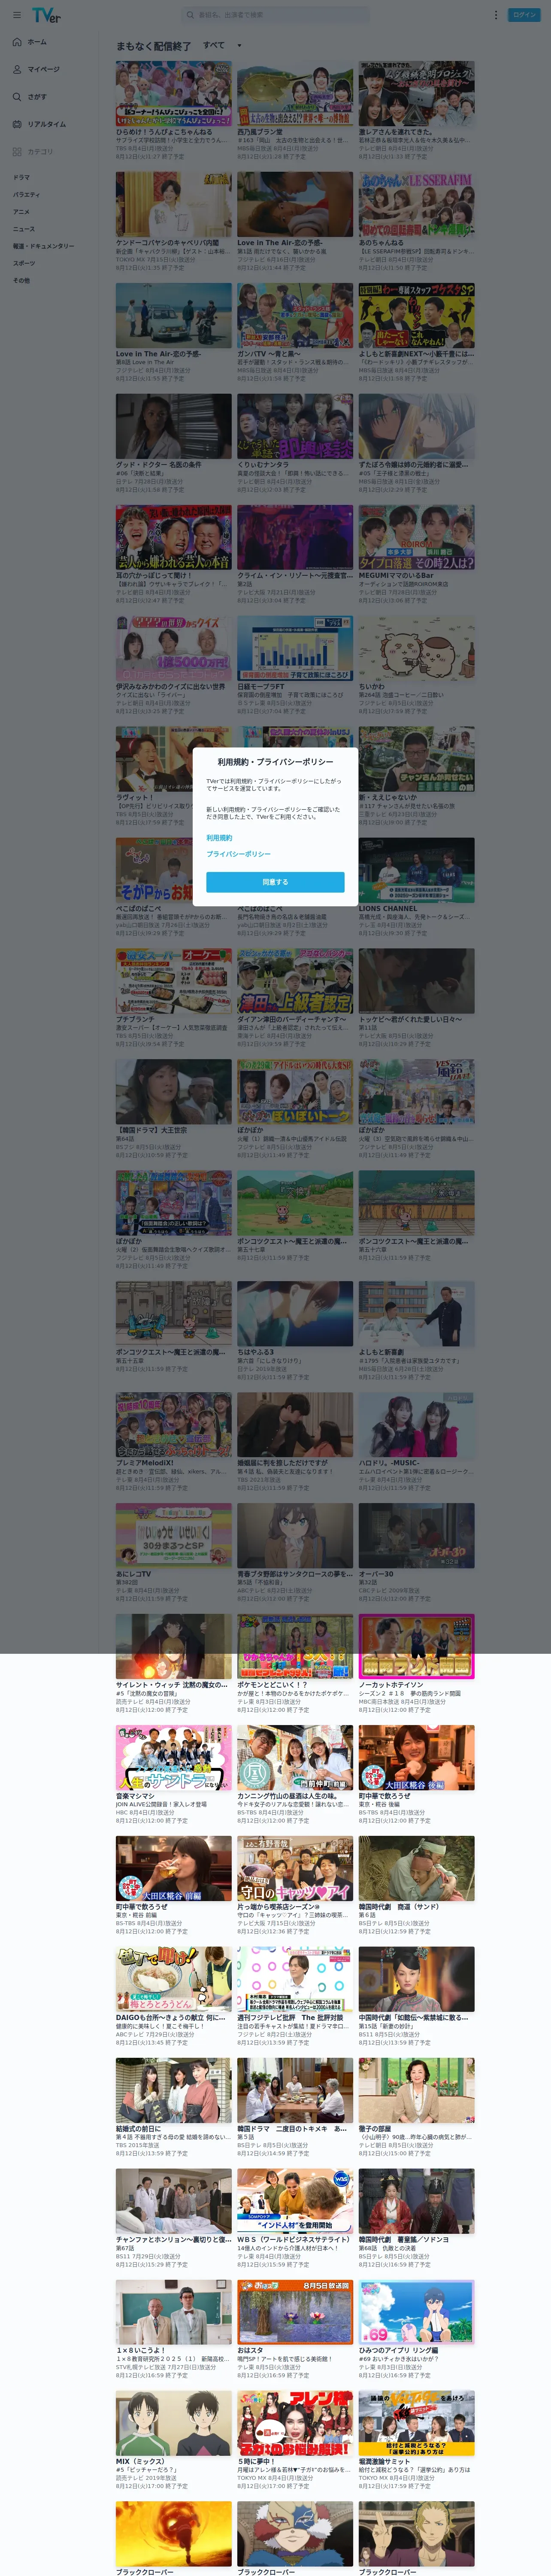Screen dimensions: 551x2576
Task: Open the three-dot more options menu
Action: [x=495, y=15]
